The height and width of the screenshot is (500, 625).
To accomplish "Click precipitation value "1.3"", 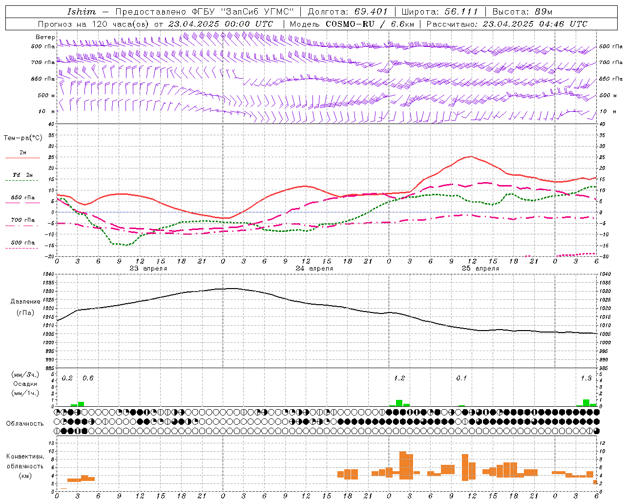I will tap(586, 378).
